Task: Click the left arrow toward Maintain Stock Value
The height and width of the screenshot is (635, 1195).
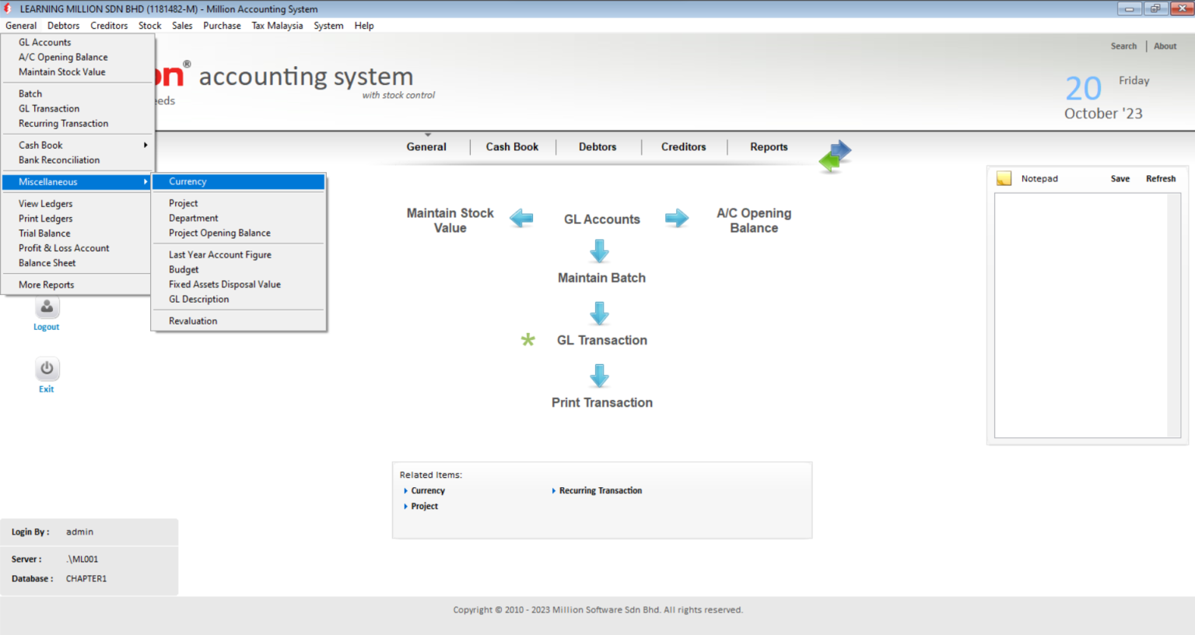Action: click(521, 219)
